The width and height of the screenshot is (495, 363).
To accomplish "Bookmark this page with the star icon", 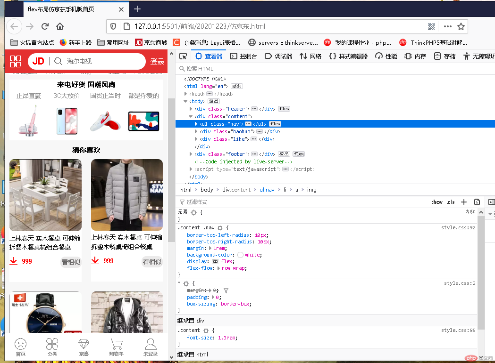I will [x=461, y=26].
